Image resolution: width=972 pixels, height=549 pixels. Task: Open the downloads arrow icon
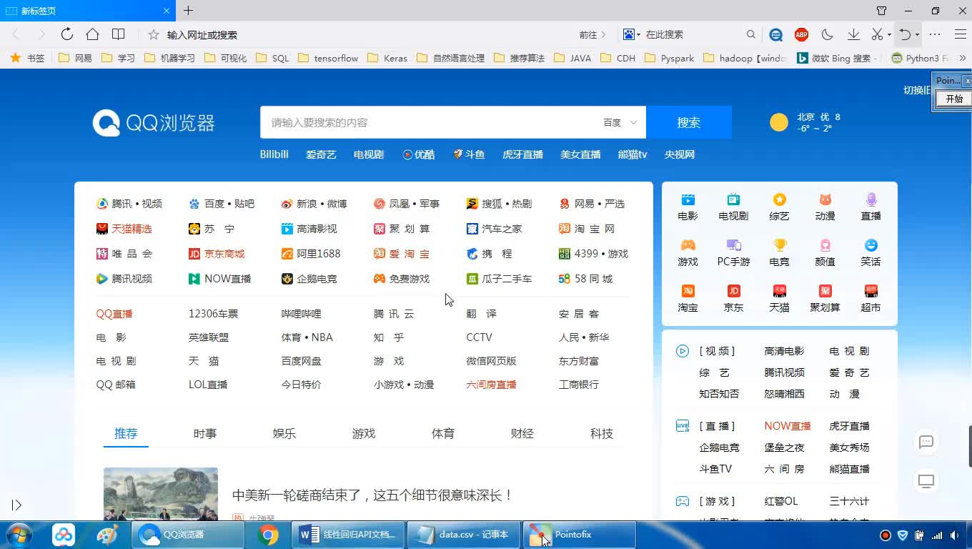(853, 34)
